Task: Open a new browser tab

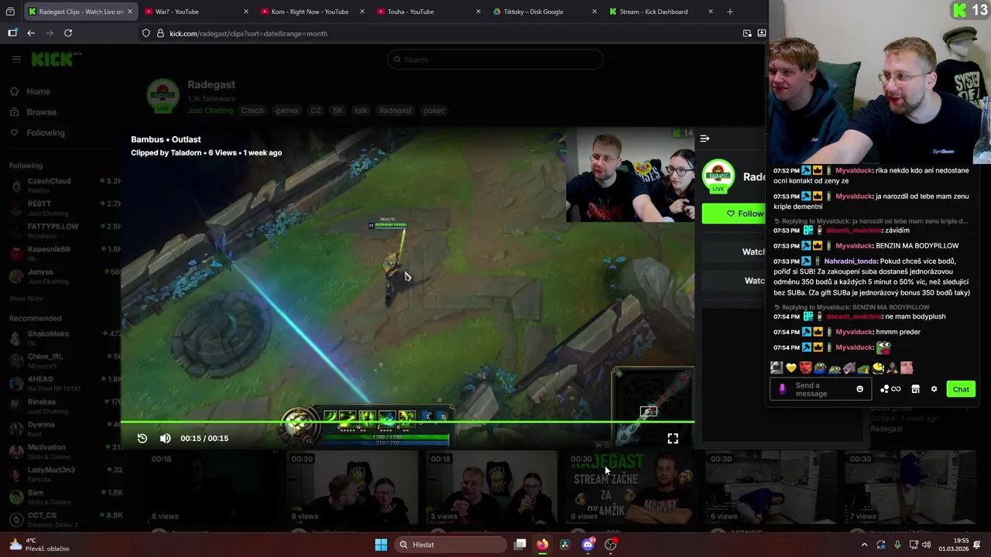Action: pyautogui.click(x=729, y=12)
